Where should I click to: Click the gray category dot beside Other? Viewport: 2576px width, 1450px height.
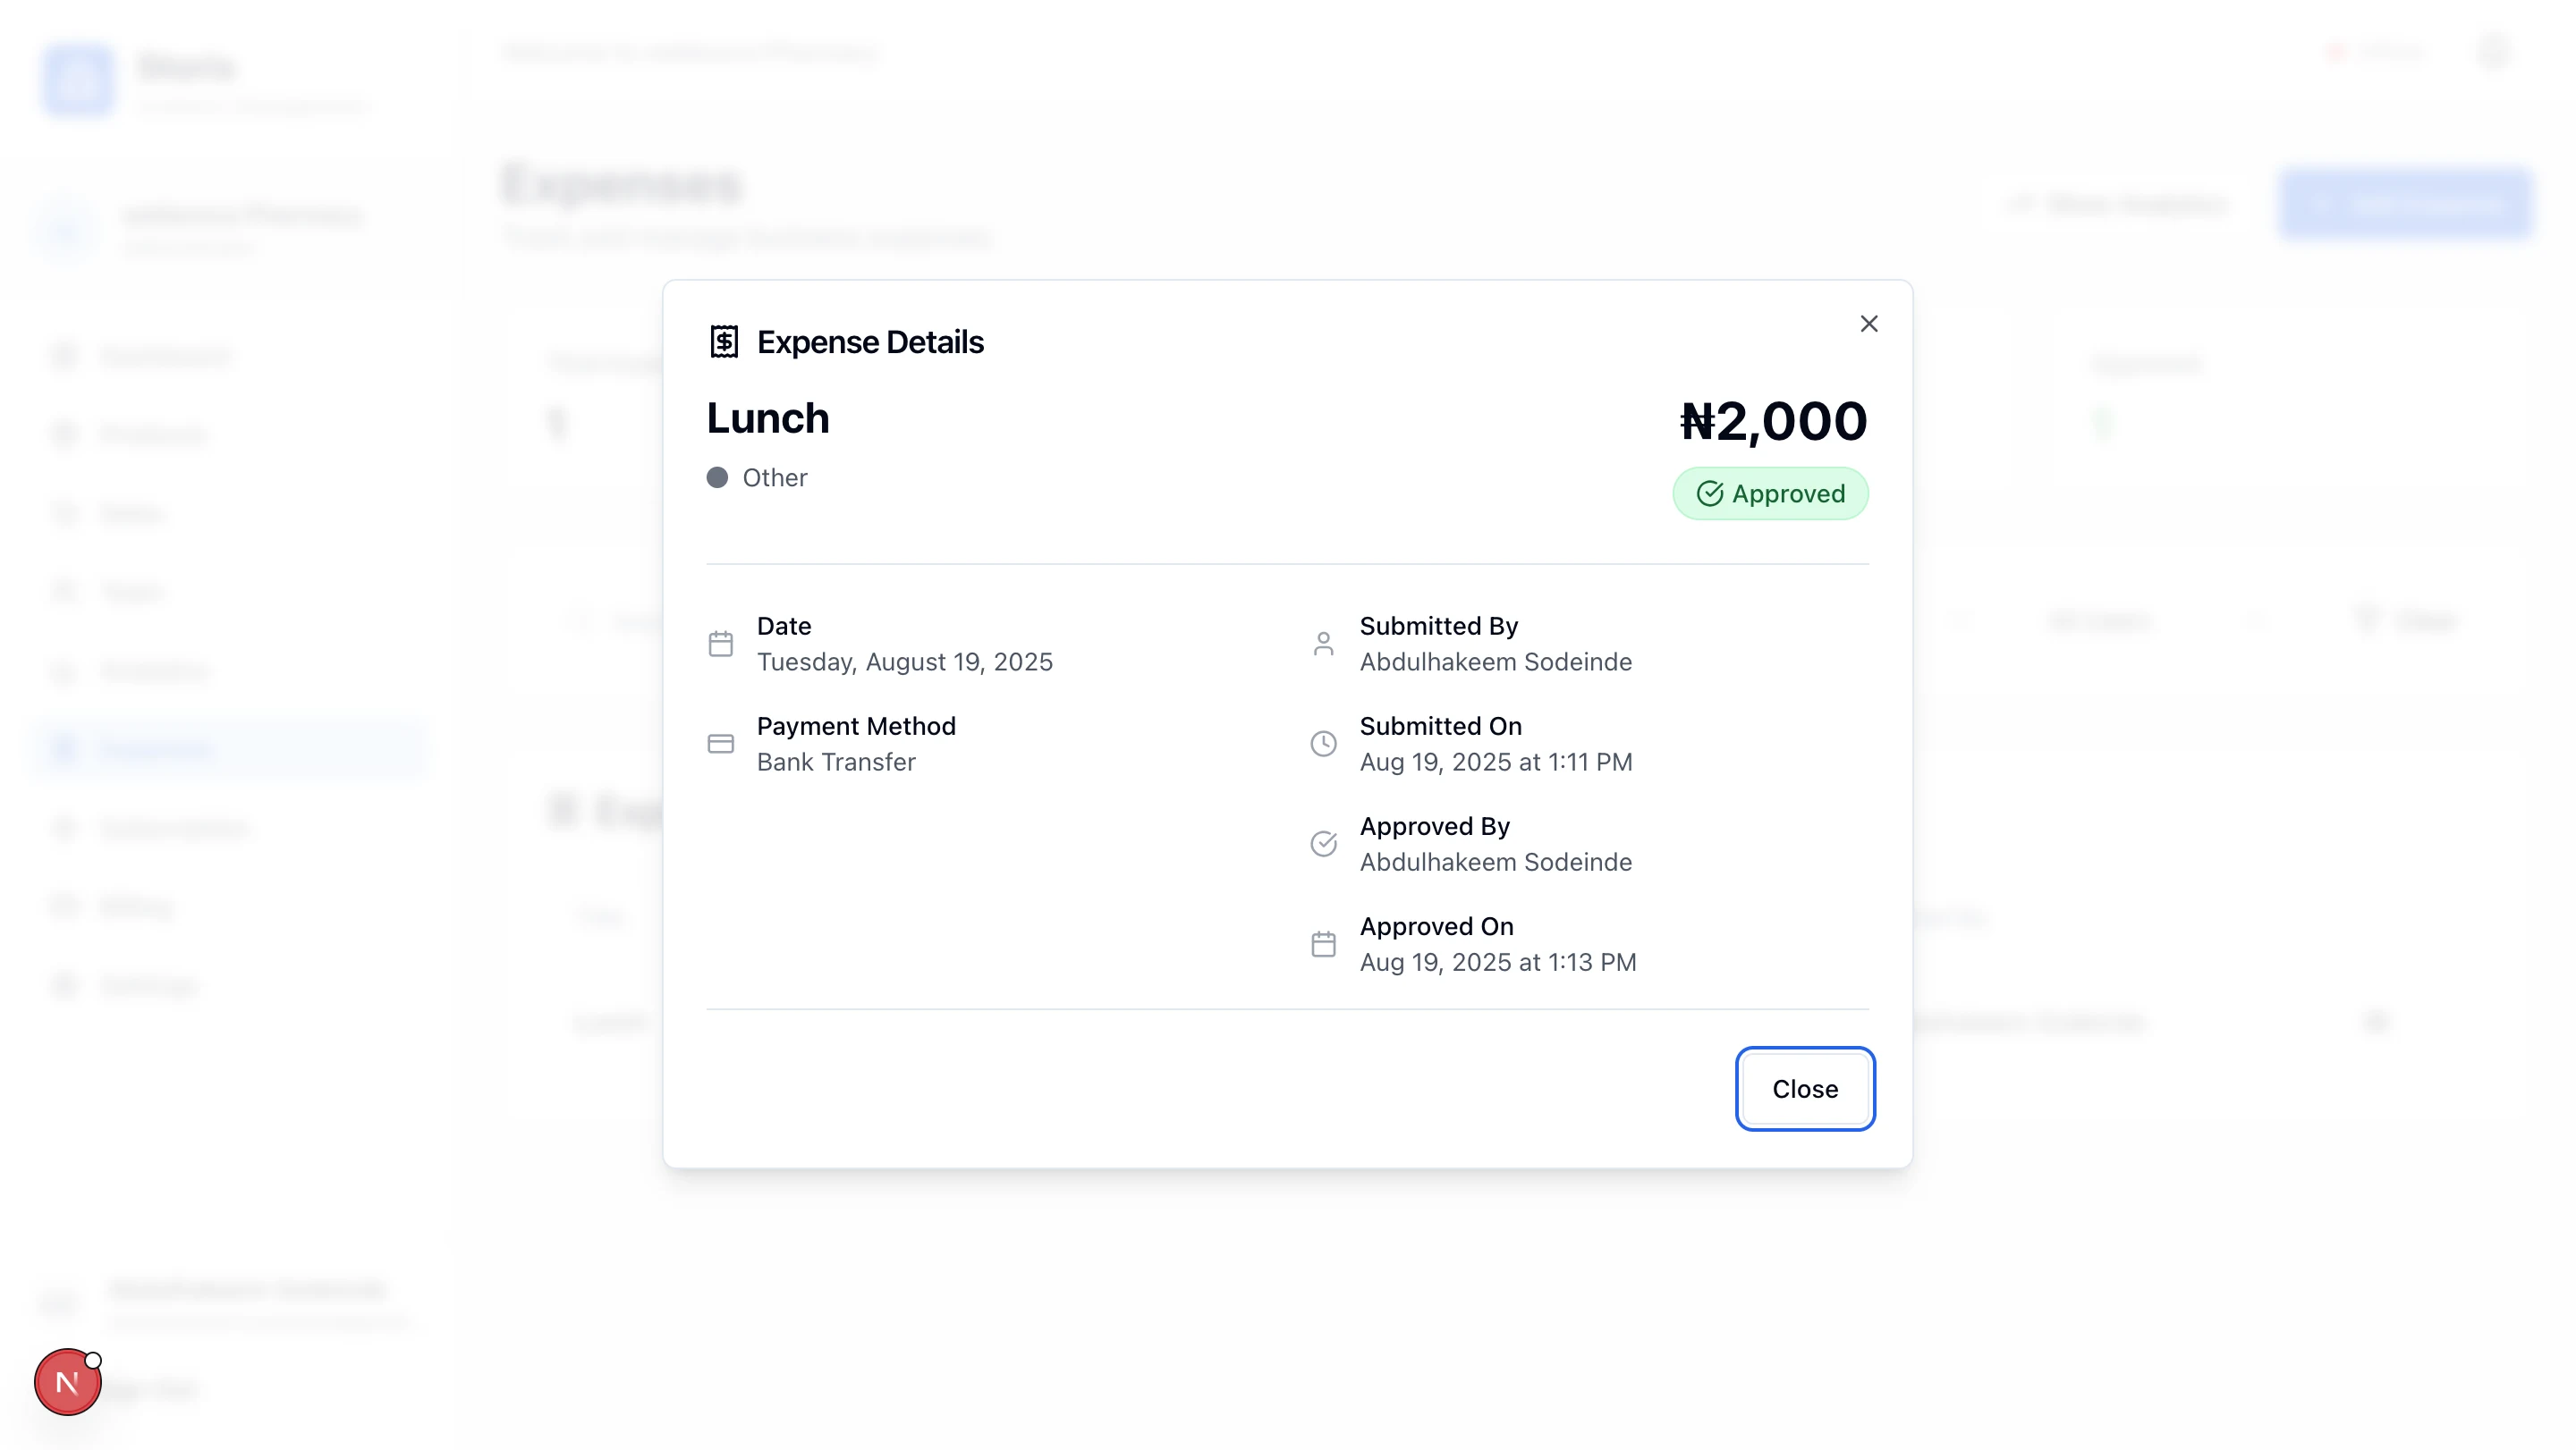pos(717,477)
